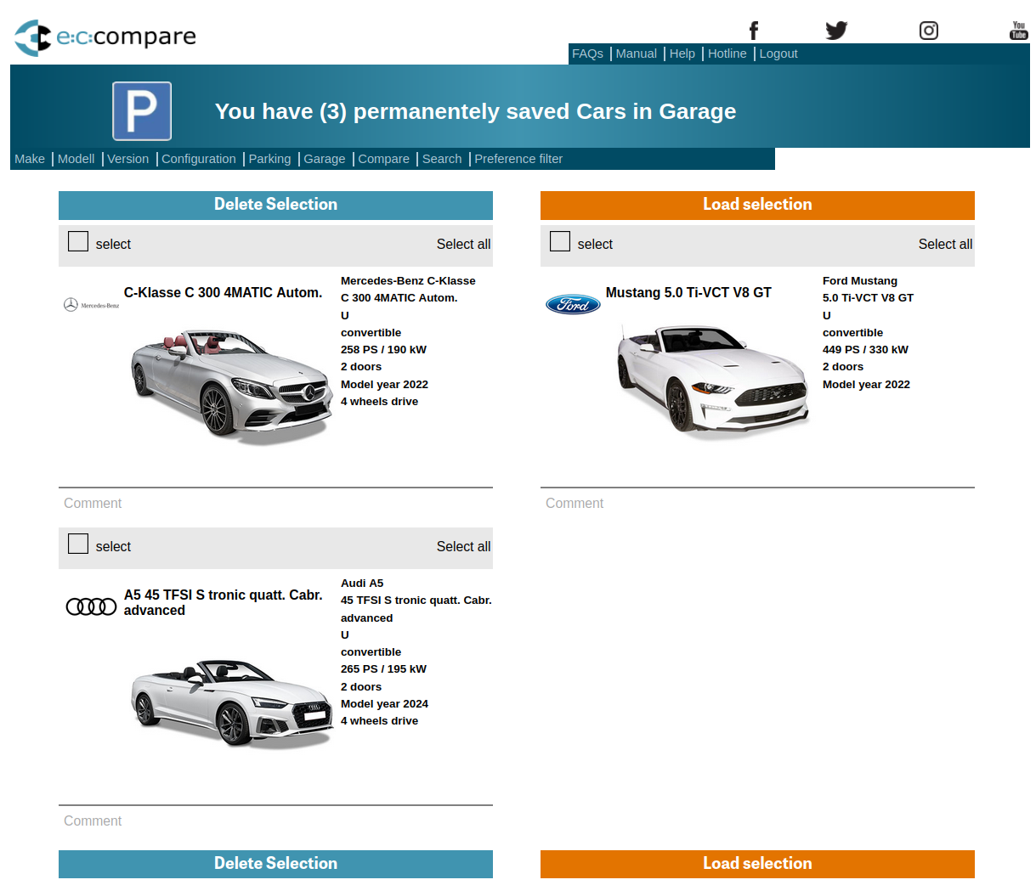
Task: Open the Garage menu item
Action: (x=325, y=159)
